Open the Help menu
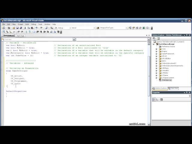The width and height of the screenshot is (192, 144). 54,24
